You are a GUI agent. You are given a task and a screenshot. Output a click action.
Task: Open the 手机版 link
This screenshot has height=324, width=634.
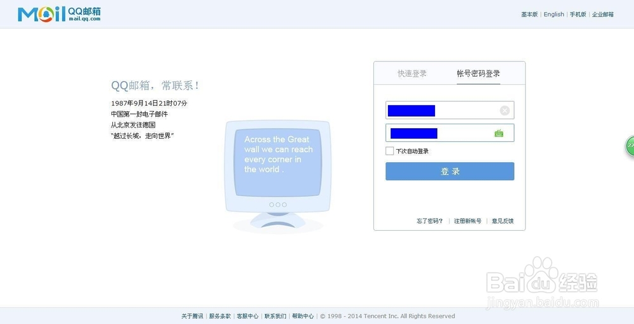pyautogui.click(x=578, y=14)
